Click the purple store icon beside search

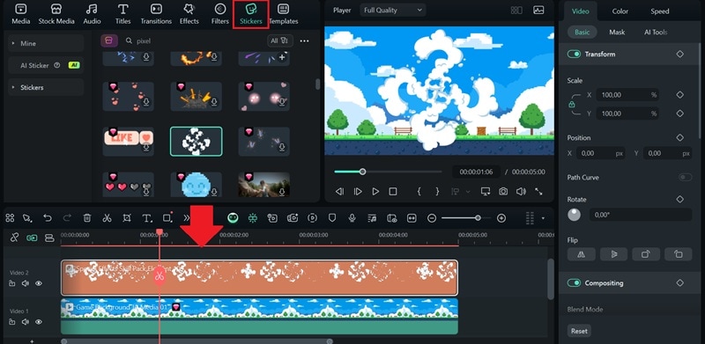[x=109, y=40]
